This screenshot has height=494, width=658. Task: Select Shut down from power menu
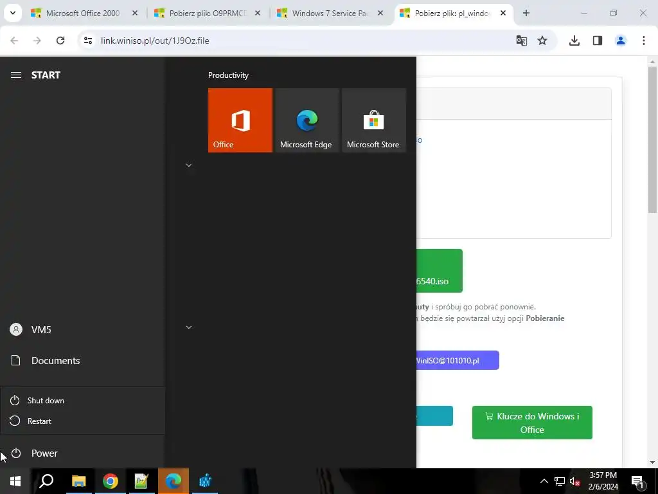82,400
